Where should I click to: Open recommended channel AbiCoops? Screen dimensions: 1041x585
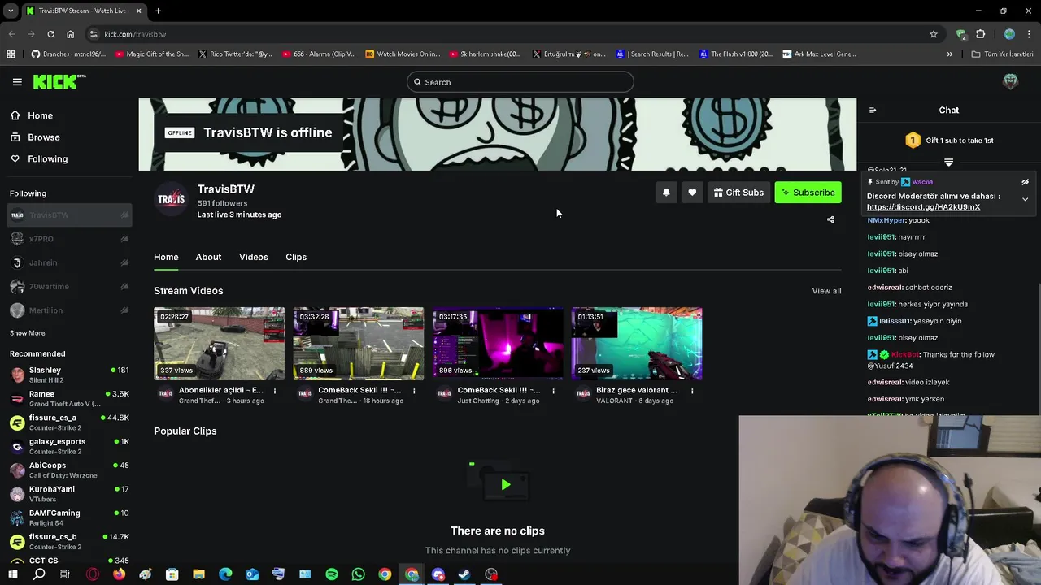coord(69,470)
